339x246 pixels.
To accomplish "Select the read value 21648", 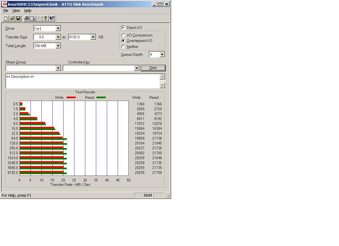I will [x=157, y=158].
